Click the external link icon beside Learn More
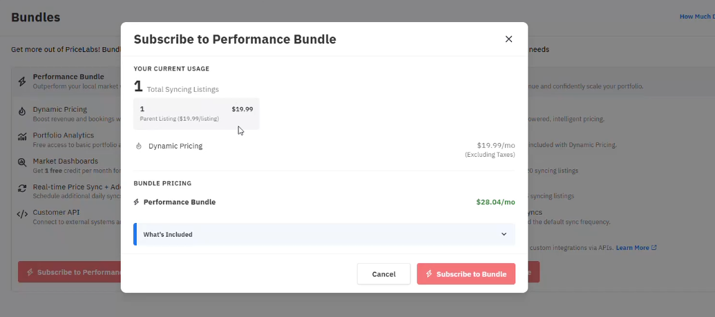The height and width of the screenshot is (317, 715). [x=654, y=248]
